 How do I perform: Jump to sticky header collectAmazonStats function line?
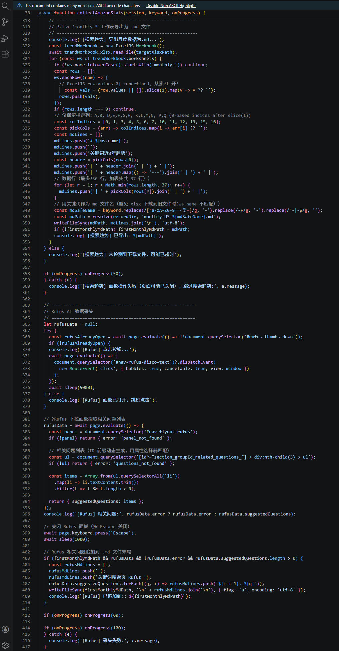122,13
